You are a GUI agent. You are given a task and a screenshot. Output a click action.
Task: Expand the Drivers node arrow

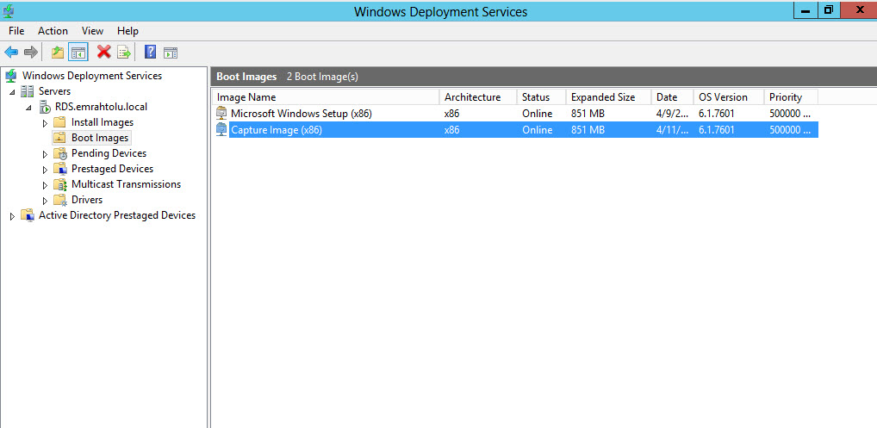[46, 201]
